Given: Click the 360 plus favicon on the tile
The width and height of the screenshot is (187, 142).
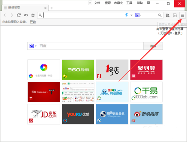Looking at the screenshot, I should point(65,76).
